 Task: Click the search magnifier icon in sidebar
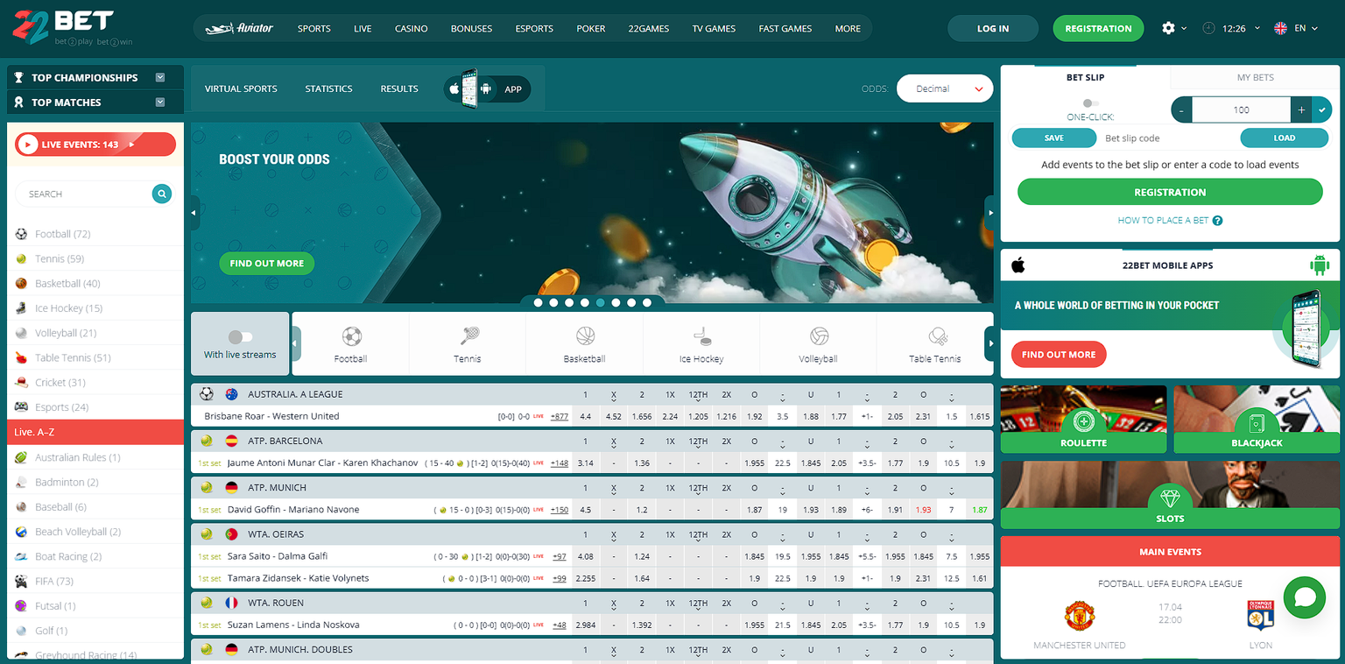click(x=161, y=194)
